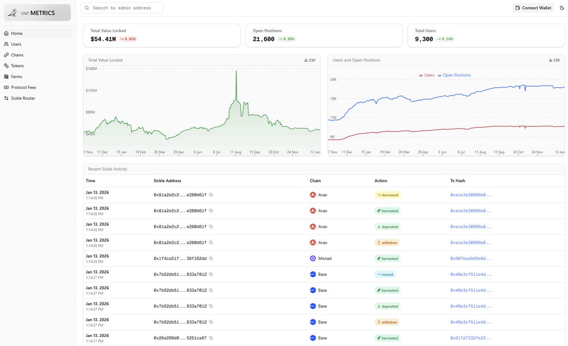Go to Chains in sidebar
Screen dimensions: 568x346
(x=38, y=55)
